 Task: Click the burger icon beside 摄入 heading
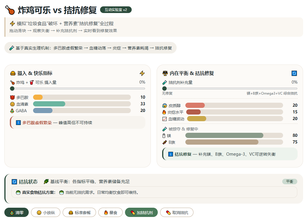pyautogui.click(x=13, y=73)
